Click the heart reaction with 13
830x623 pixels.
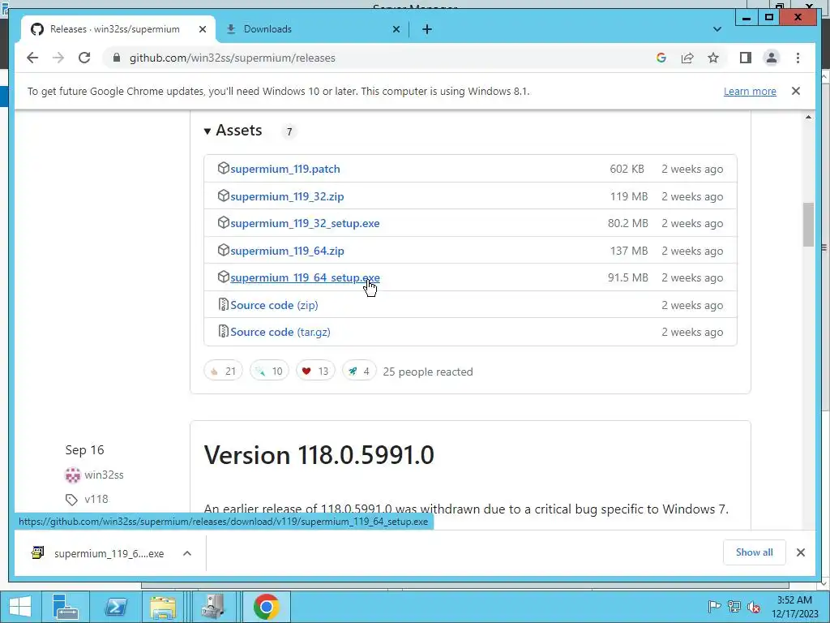click(315, 371)
